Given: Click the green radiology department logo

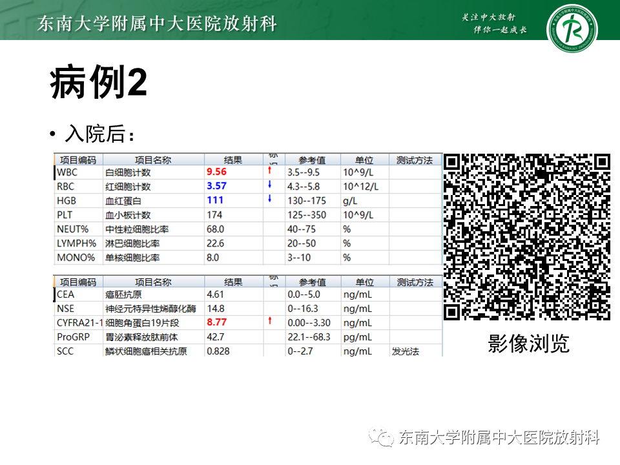Looking at the screenshot, I should coord(572,28).
